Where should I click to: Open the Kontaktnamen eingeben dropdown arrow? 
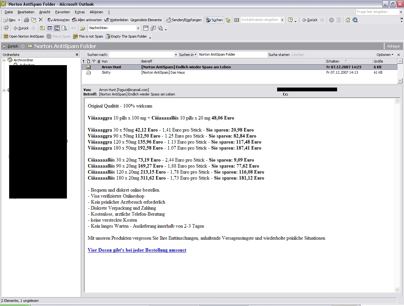click(x=282, y=20)
